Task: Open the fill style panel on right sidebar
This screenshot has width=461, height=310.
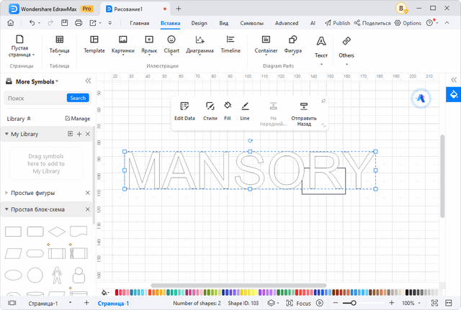Action: coord(454,94)
